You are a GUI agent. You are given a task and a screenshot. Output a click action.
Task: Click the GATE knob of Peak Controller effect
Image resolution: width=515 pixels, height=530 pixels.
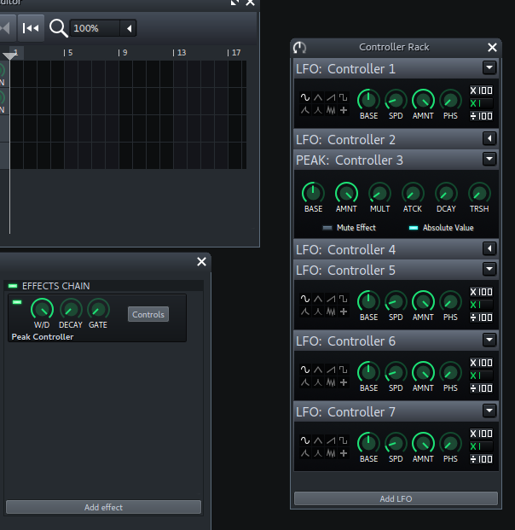click(x=98, y=309)
